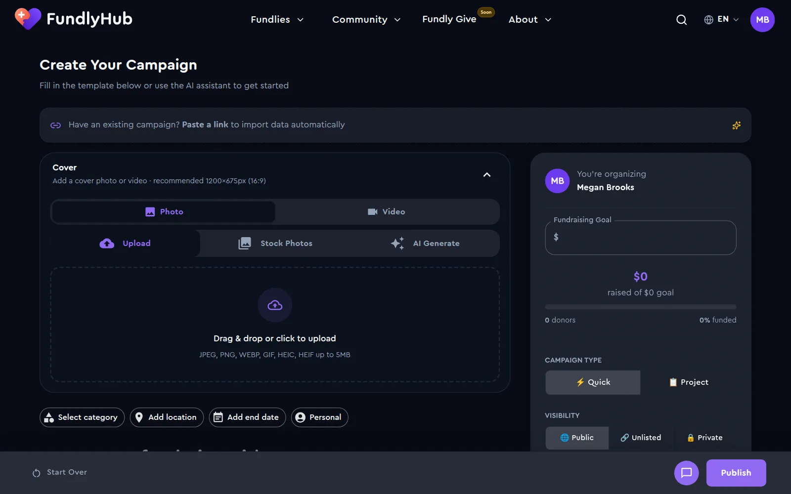Click the "0 donors" text
The height and width of the screenshot is (494, 791).
[x=560, y=320]
